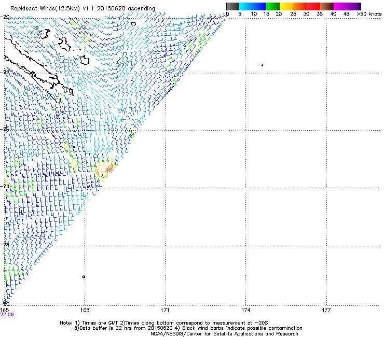This screenshot has width=384, height=337.
Task: Click longitude label 165
Action: (x=4, y=310)
